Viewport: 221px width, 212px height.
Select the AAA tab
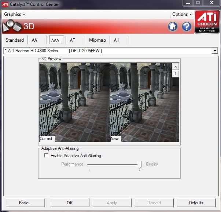point(56,40)
